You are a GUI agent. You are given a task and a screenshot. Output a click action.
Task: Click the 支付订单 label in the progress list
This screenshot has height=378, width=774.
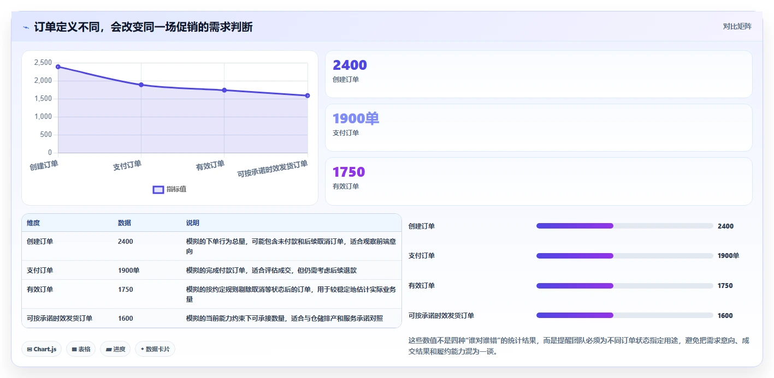coord(422,256)
